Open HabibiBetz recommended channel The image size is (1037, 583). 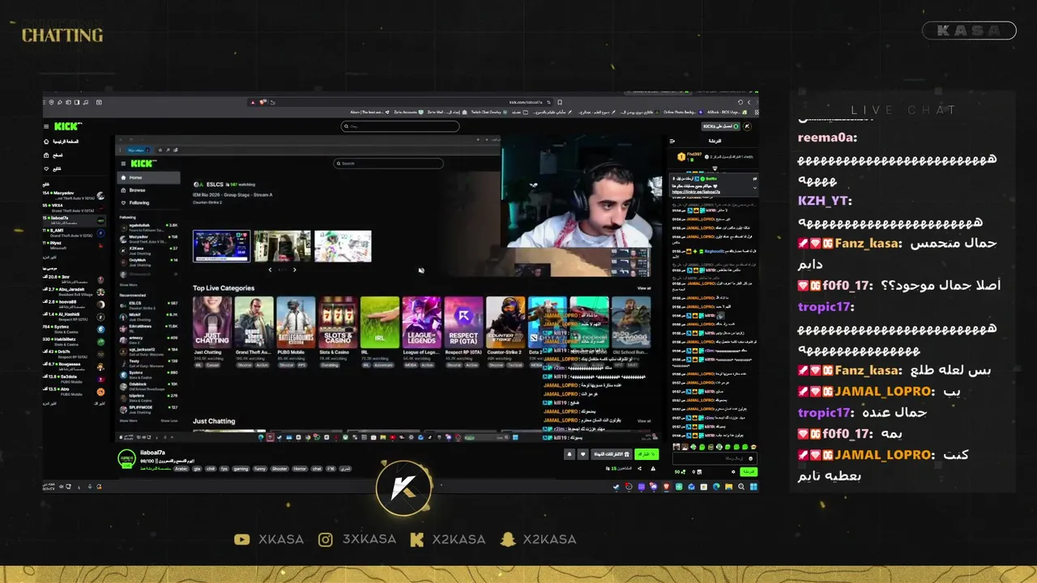75,341
